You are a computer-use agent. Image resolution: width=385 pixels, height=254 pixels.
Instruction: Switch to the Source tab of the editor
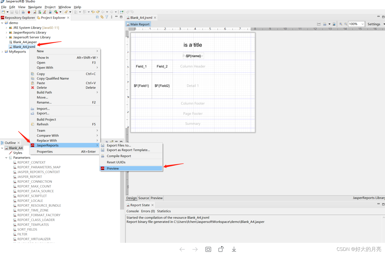(x=144, y=198)
